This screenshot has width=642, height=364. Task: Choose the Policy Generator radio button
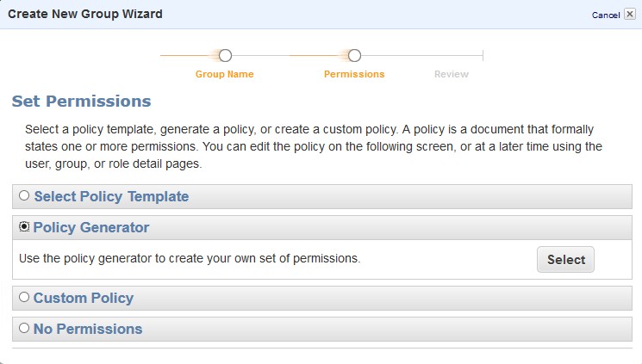[24, 227]
